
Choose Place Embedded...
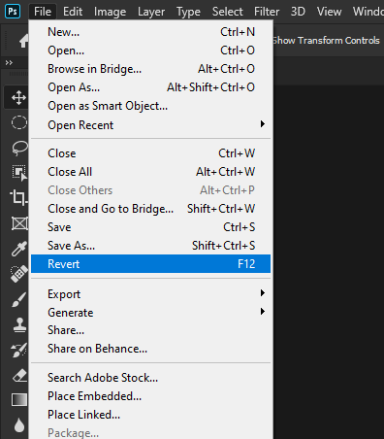coord(150,396)
